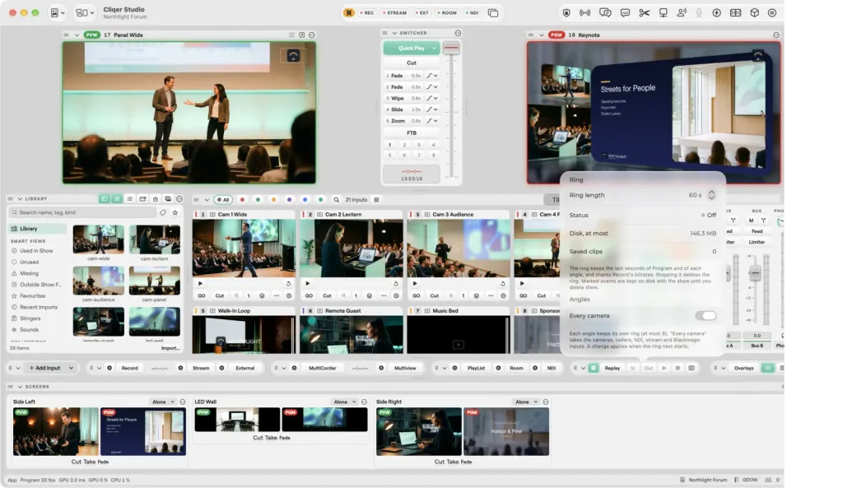The width and height of the screenshot is (843, 488).
Task: Click the Library search field
Action: [x=83, y=213]
